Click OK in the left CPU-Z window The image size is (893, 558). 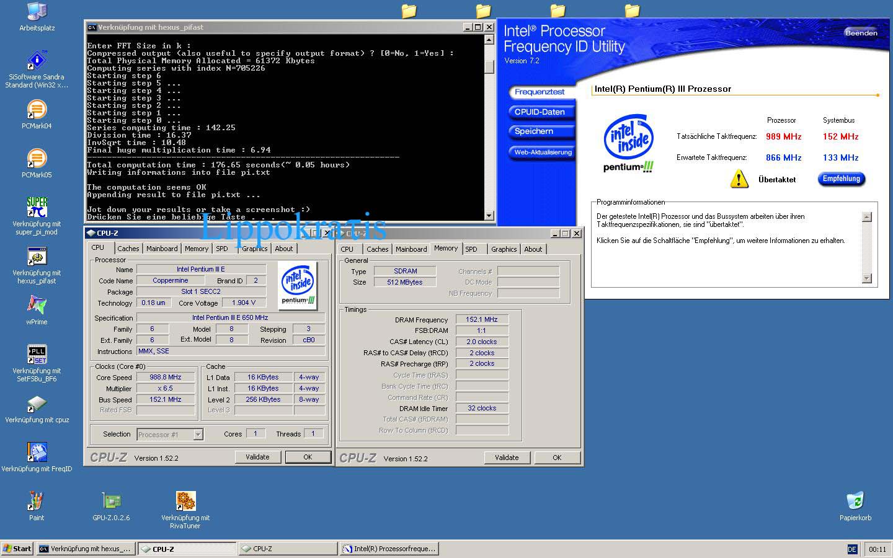pos(308,457)
